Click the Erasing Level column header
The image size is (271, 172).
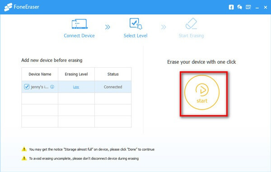coord(76,74)
